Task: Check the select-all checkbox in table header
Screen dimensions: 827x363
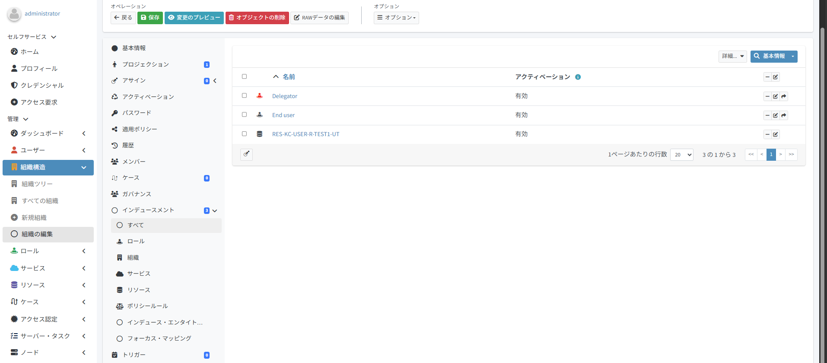Action: coord(244,76)
